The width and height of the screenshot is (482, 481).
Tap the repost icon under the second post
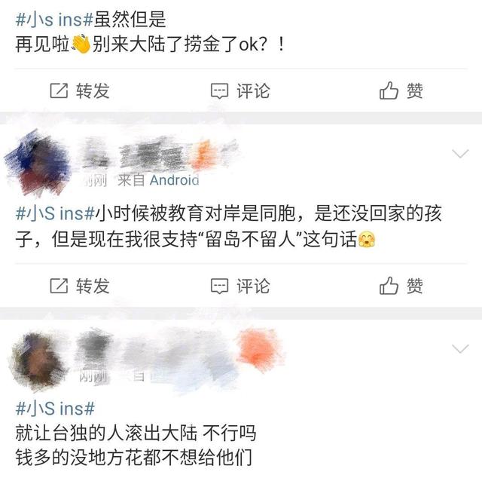click(59, 286)
